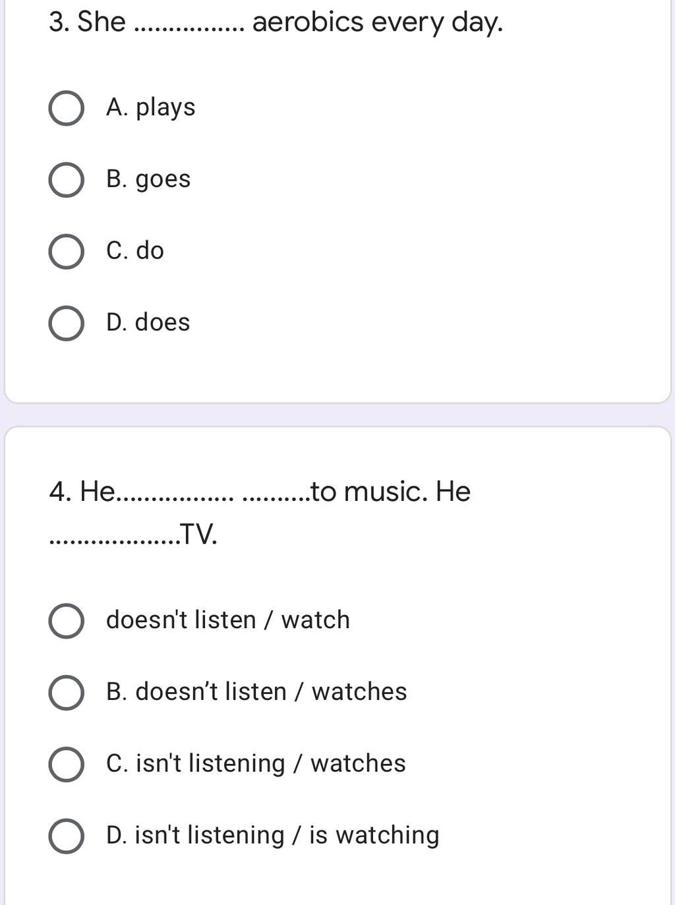Mark the 'C. do' radio button
Screen dimensions: 675x905
click(x=66, y=252)
